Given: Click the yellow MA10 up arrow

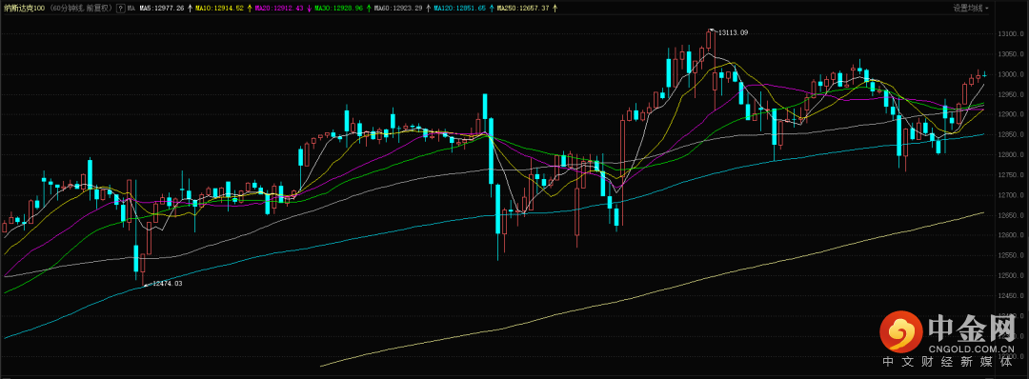Looking at the screenshot, I should [x=250, y=9].
